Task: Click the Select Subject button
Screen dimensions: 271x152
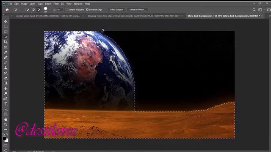Action: (116, 10)
